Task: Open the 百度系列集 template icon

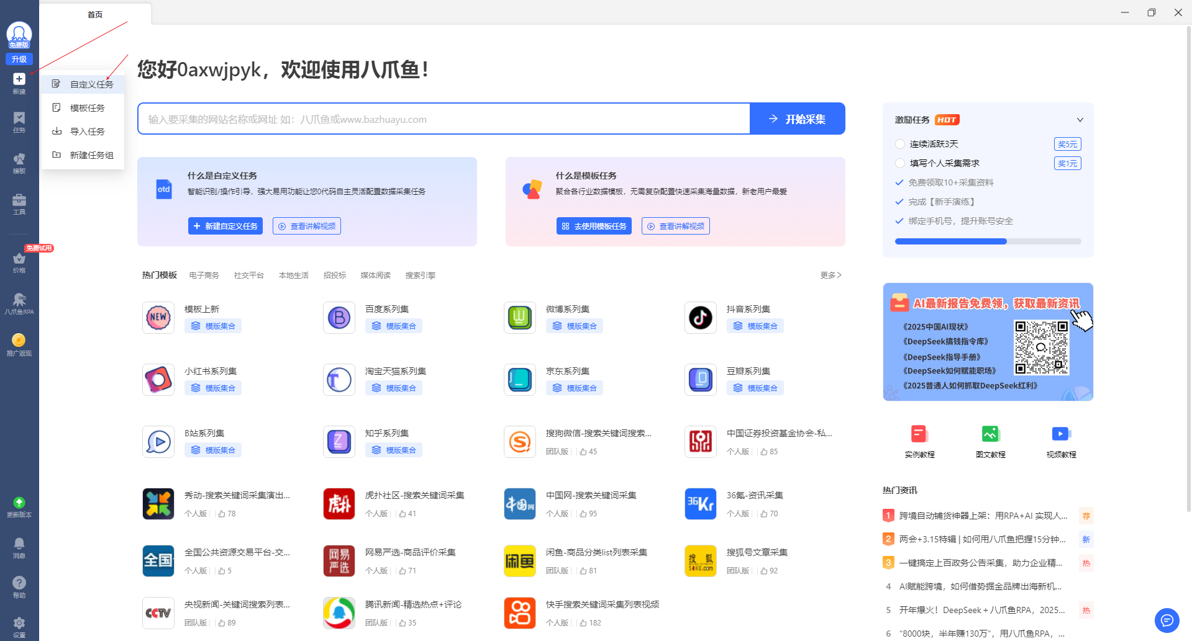Action: (x=339, y=318)
